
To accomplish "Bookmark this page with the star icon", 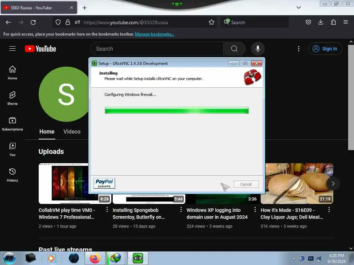I will click(212, 22).
